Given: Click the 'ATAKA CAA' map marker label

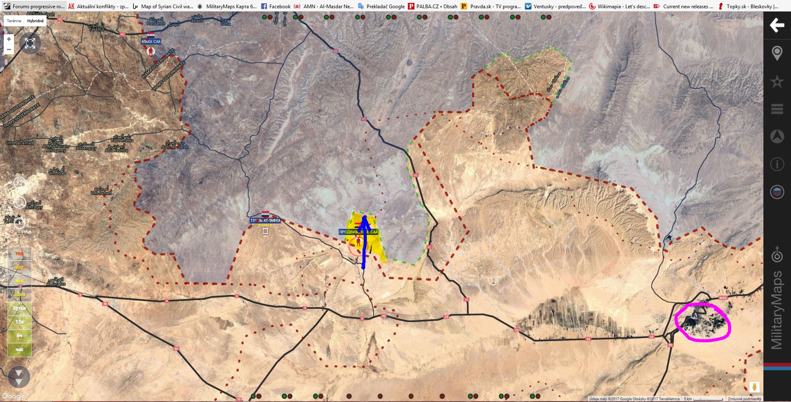Looking at the screenshot, I should (151, 42).
